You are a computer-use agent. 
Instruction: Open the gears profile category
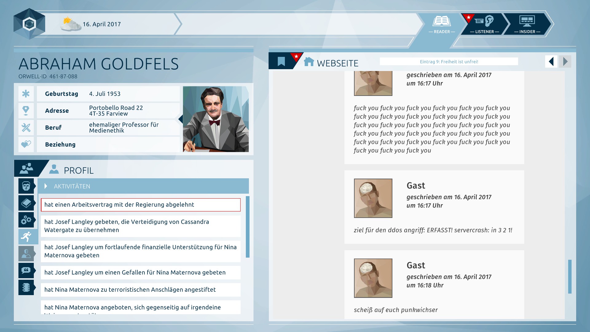pyautogui.click(x=26, y=220)
